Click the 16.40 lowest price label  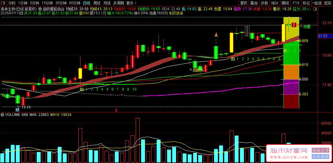click(26, 107)
